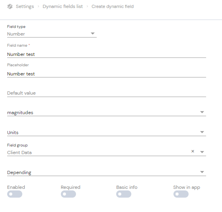Focus the Placeholder text field
Image resolution: width=222 pixels, height=212 pixels.
coord(107,74)
